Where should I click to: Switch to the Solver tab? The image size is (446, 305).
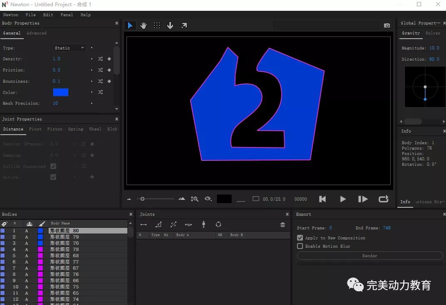433,33
